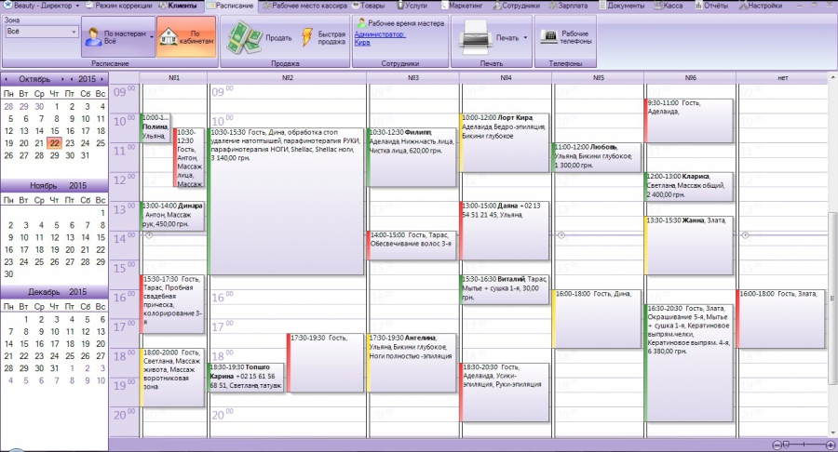
Task: Switch to Режим коррекции tab
Action: [120, 6]
